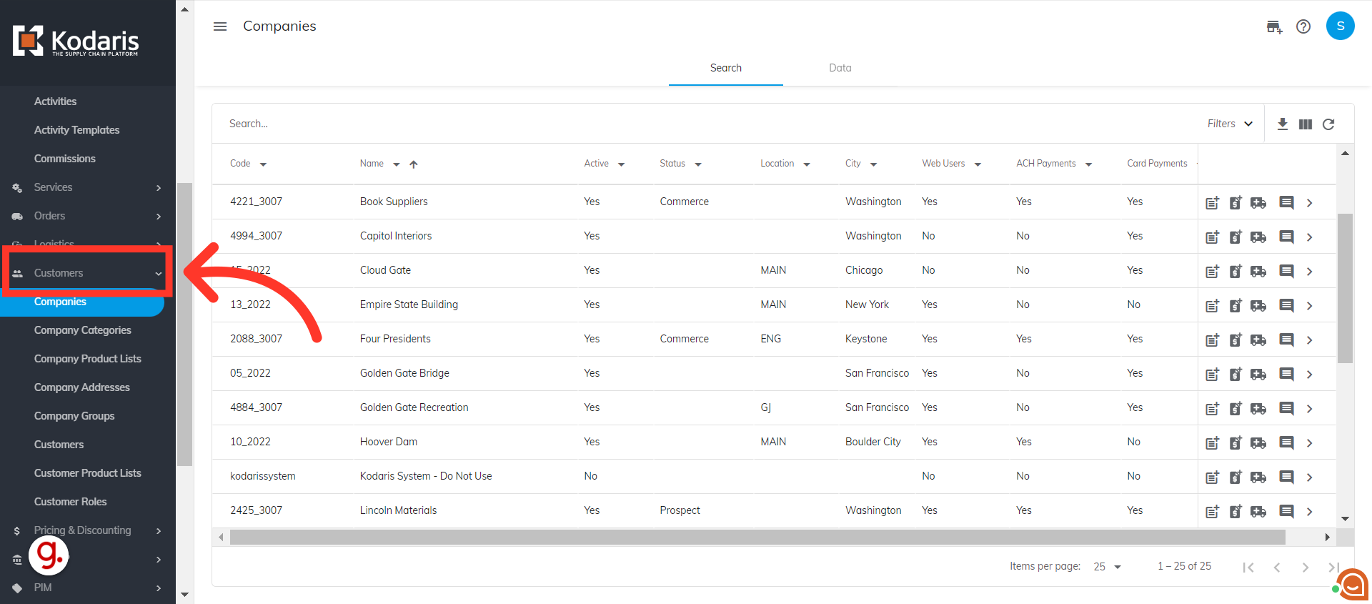
Task: Add a note for Book Suppliers
Action: click(1213, 202)
